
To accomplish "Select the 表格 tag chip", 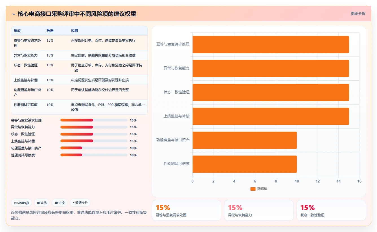I will 42,203.
